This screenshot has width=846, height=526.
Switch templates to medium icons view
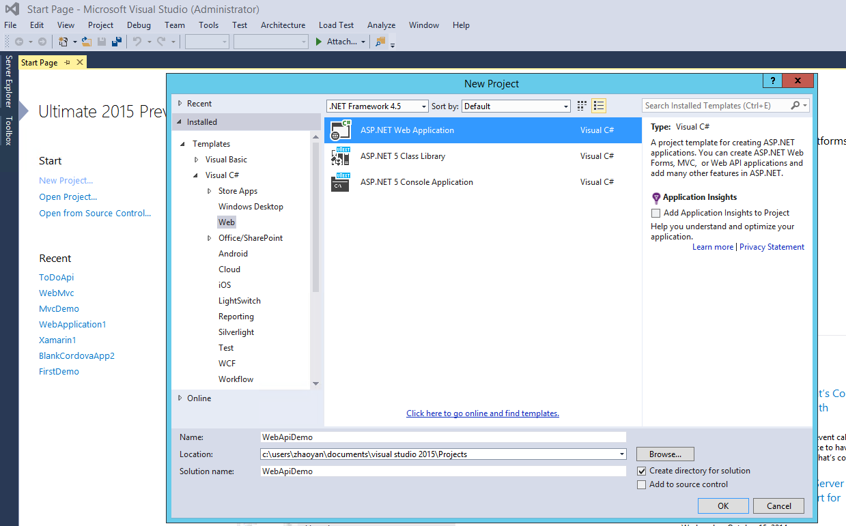(x=582, y=106)
